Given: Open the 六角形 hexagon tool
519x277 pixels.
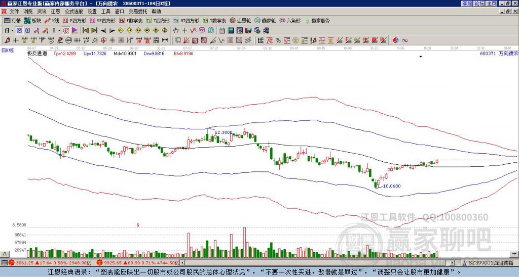Looking at the screenshot, I should 290,20.
